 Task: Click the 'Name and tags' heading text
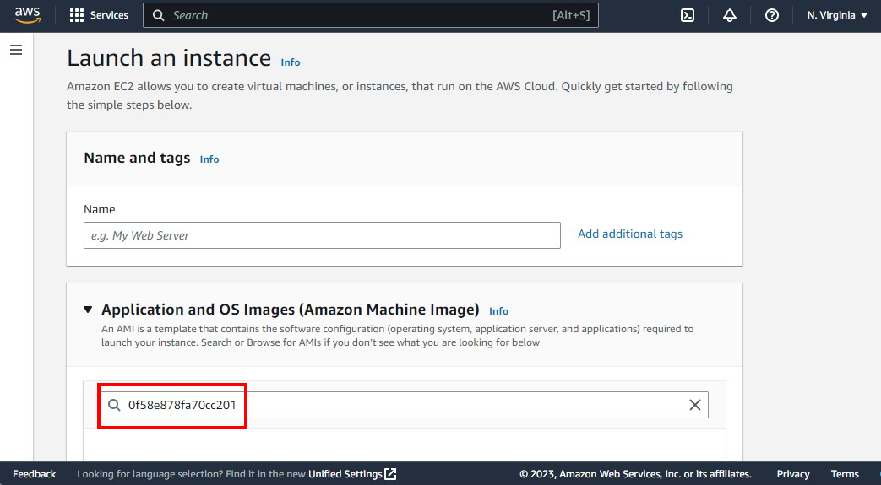137,158
